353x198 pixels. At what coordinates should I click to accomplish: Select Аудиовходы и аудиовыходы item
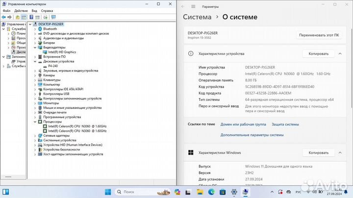63,38
